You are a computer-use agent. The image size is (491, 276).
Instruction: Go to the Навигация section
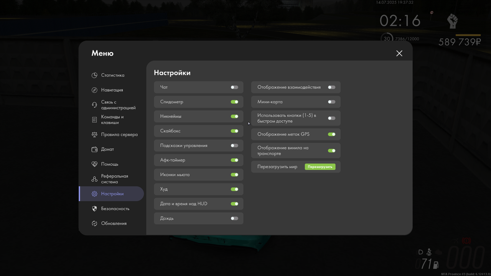click(111, 90)
